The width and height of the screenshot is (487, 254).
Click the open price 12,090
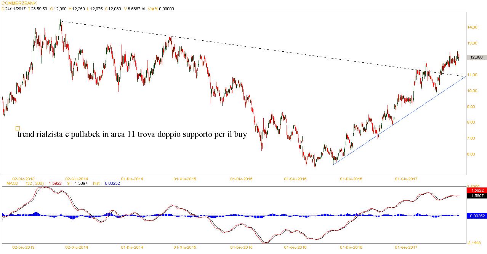[61, 9]
